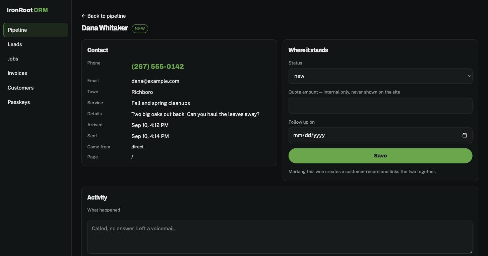Click the Follow up on date field

point(380,135)
